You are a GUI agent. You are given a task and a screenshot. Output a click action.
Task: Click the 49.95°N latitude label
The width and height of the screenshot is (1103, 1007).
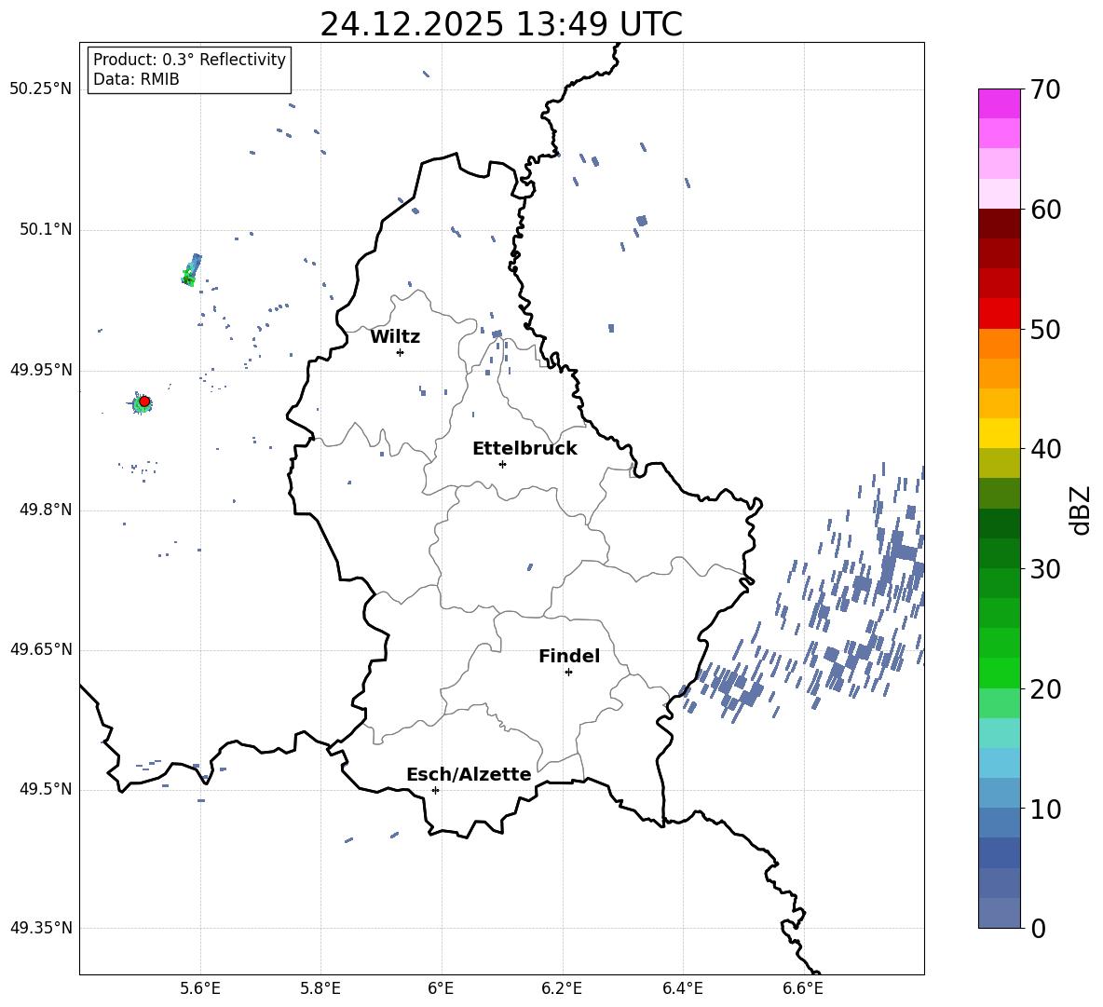[41, 370]
